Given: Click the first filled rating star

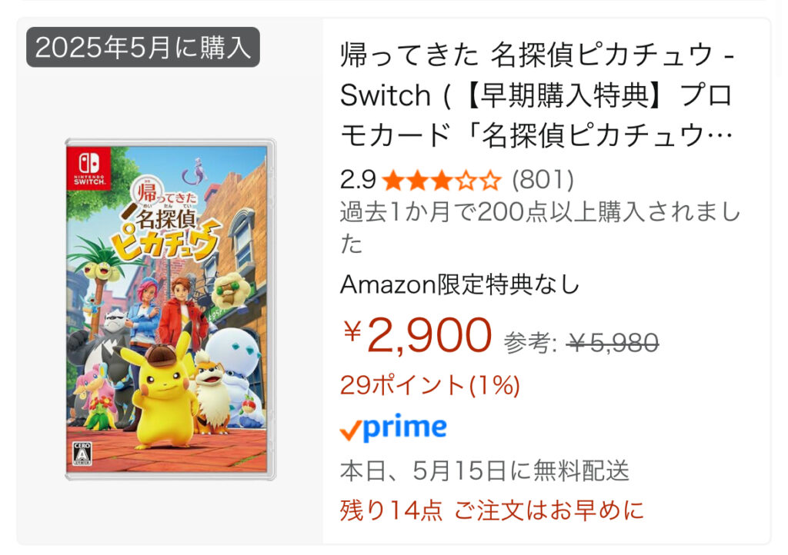Looking at the screenshot, I should 393,181.
